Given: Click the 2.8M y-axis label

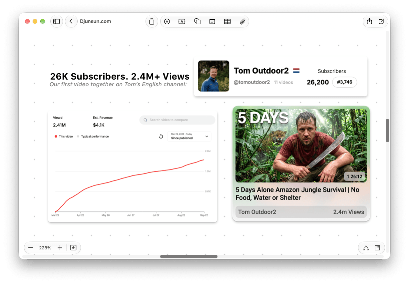Looking at the screenshot, I should 208,151.
